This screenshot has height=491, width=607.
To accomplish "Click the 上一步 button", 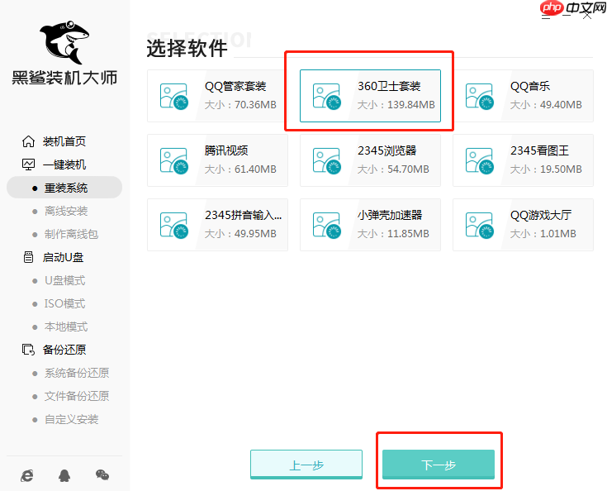I will click(306, 465).
